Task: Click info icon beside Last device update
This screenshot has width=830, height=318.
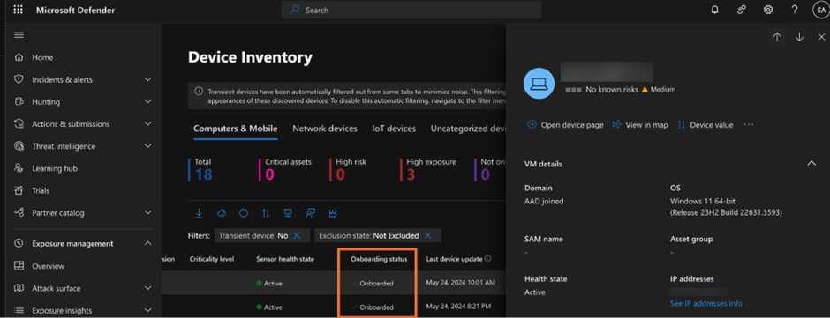Action: point(487,259)
